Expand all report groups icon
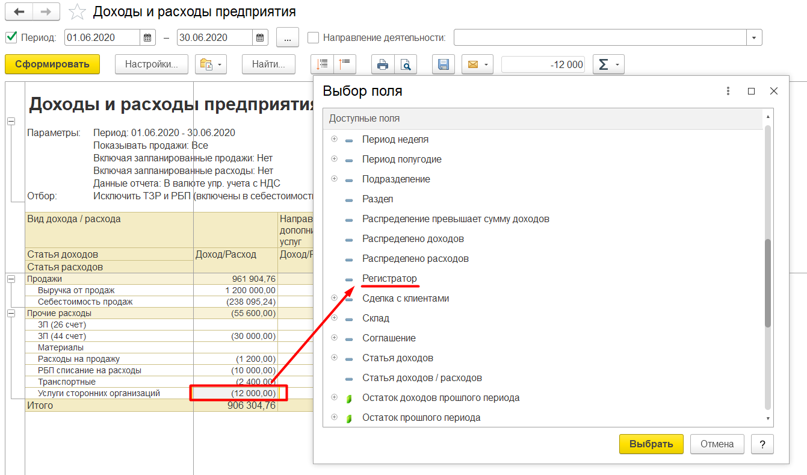Image resolution: width=807 pixels, height=475 pixels. [x=322, y=64]
